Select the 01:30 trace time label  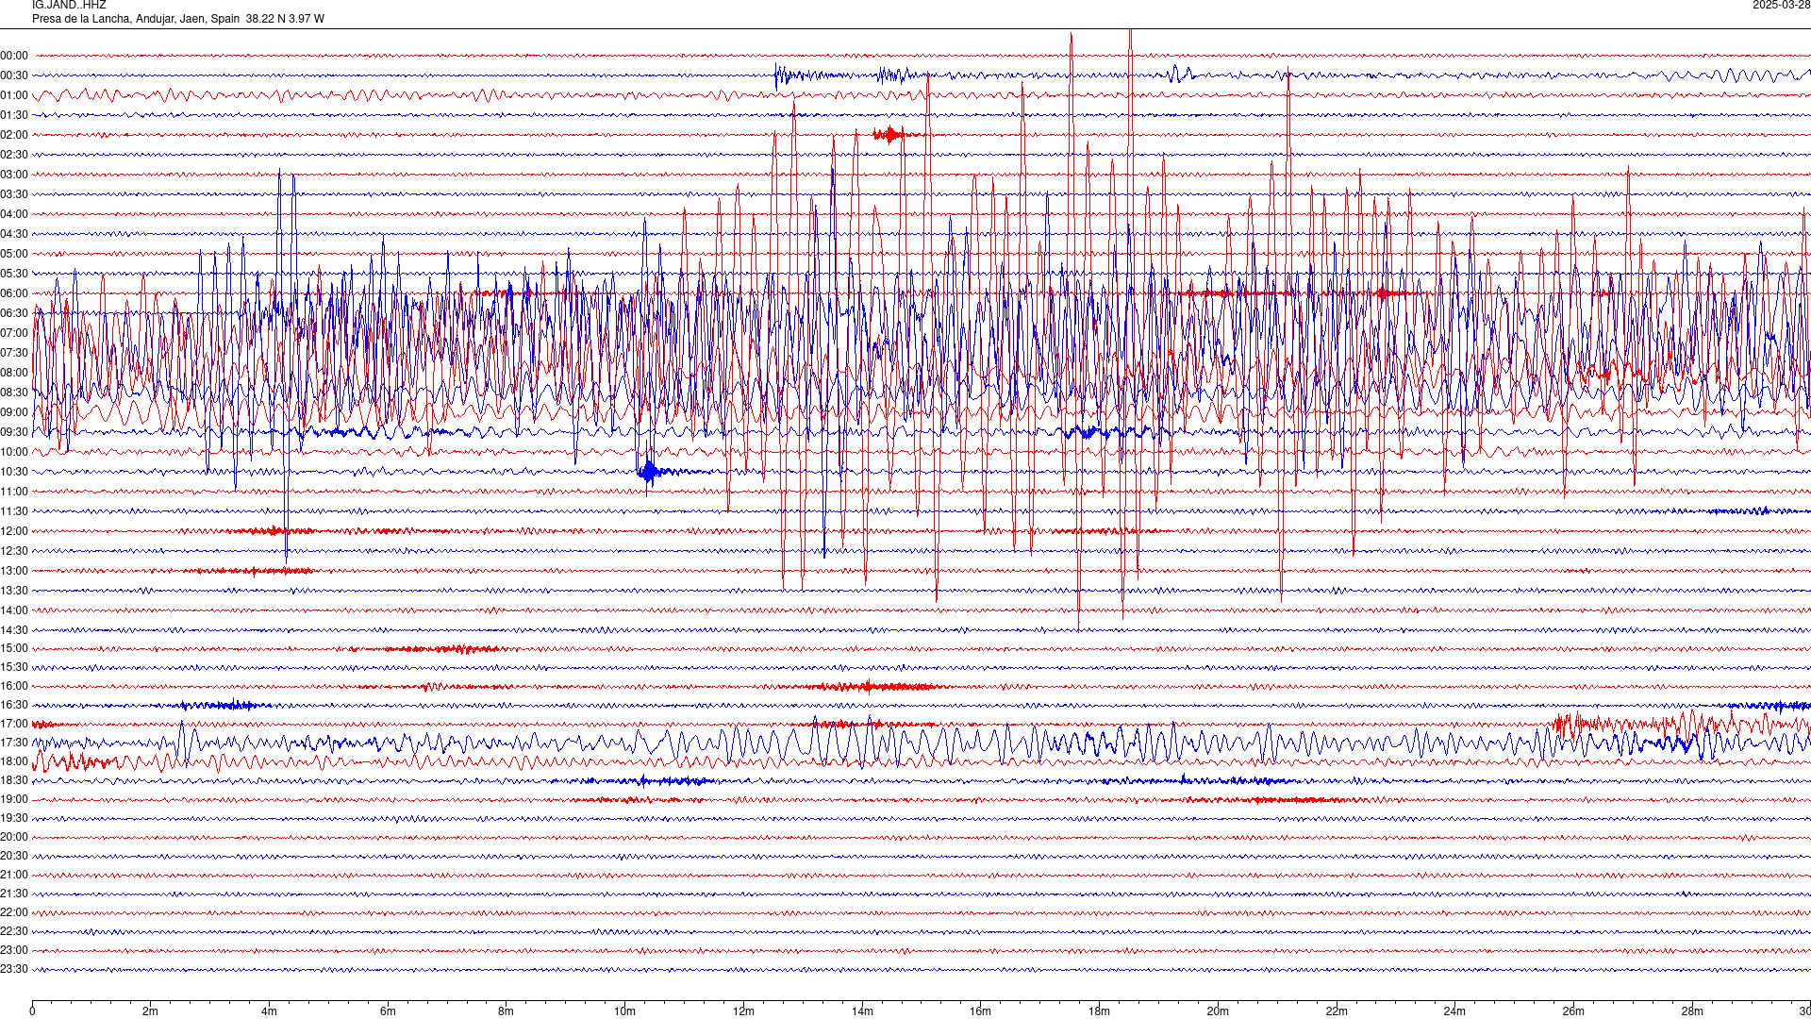coord(14,115)
